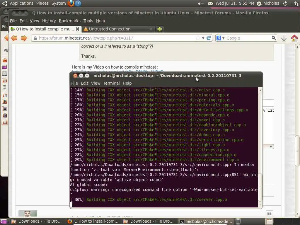Click the date and time clock
This screenshot has width=300, height=225.
235,3
